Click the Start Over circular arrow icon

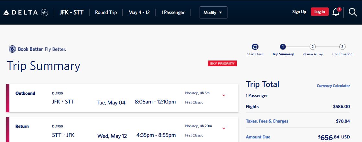coord(255,47)
